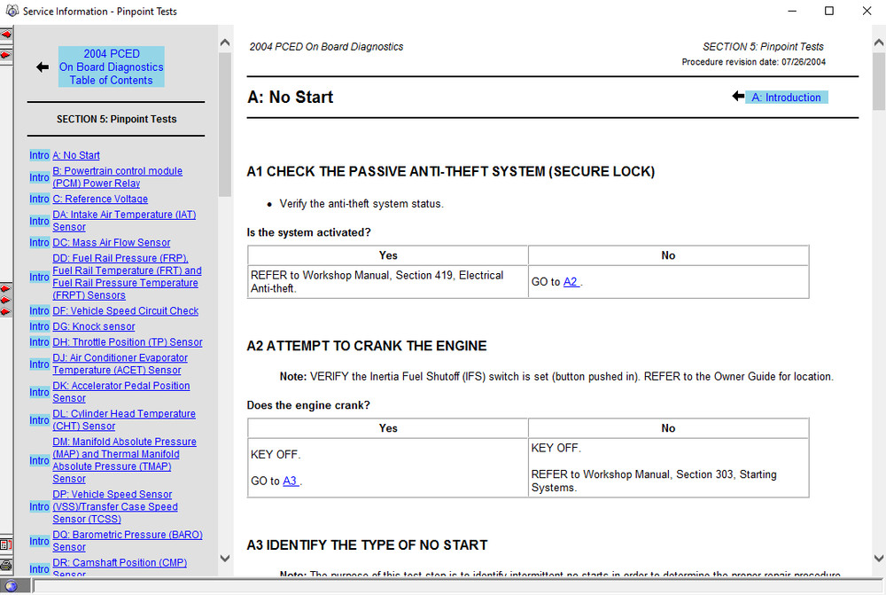Click the back arrow beside Table of Contents
This screenshot has width=886, height=595.
click(42, 67)
